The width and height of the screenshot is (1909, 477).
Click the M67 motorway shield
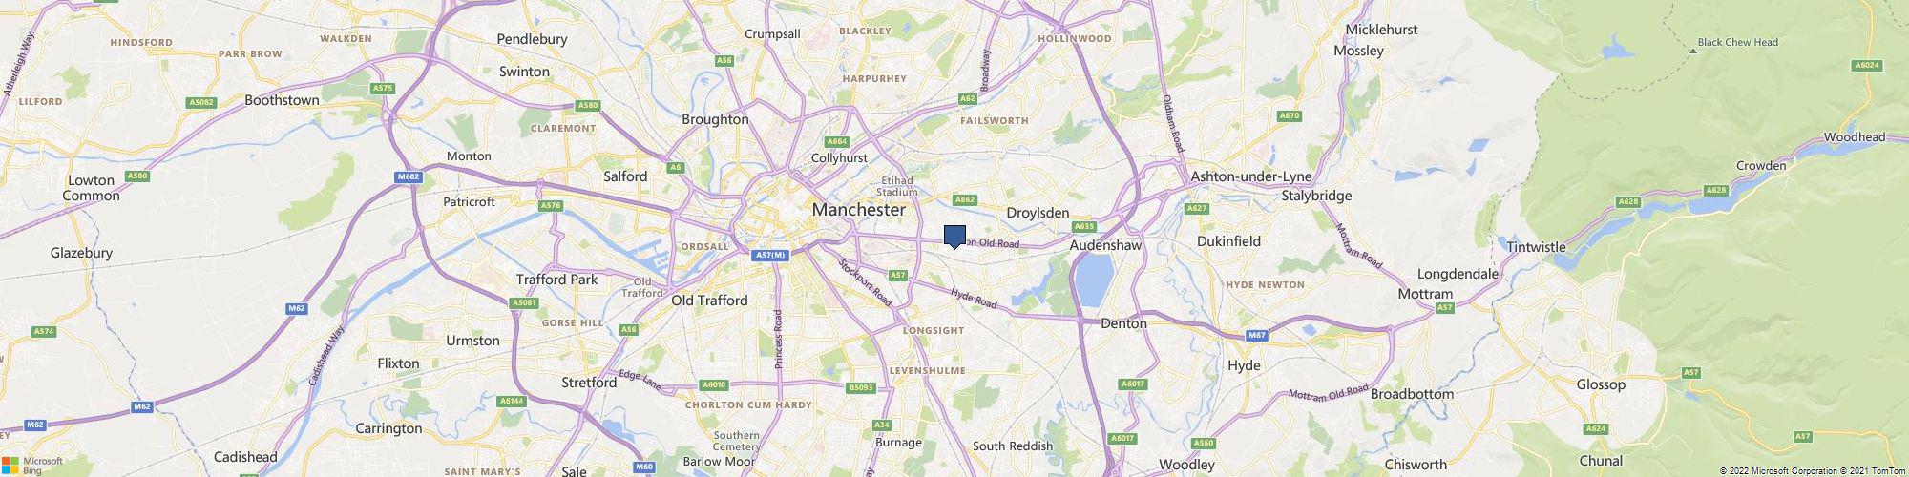pos(1257,335)
